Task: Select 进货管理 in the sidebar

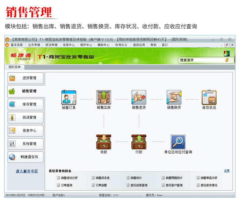Action: click(x=26, y=78)
